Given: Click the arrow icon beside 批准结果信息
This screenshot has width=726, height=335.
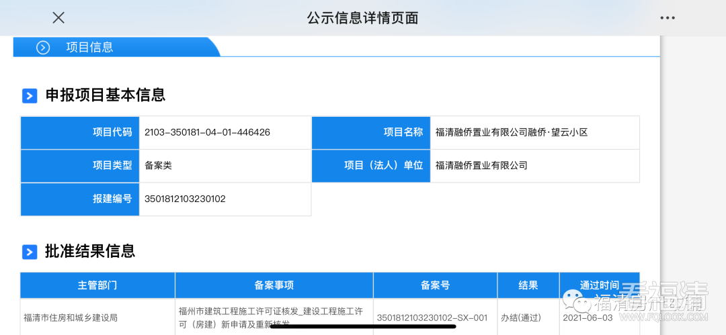Looking at the screenshot, I should pyautogui.click(x=30, y=252).
